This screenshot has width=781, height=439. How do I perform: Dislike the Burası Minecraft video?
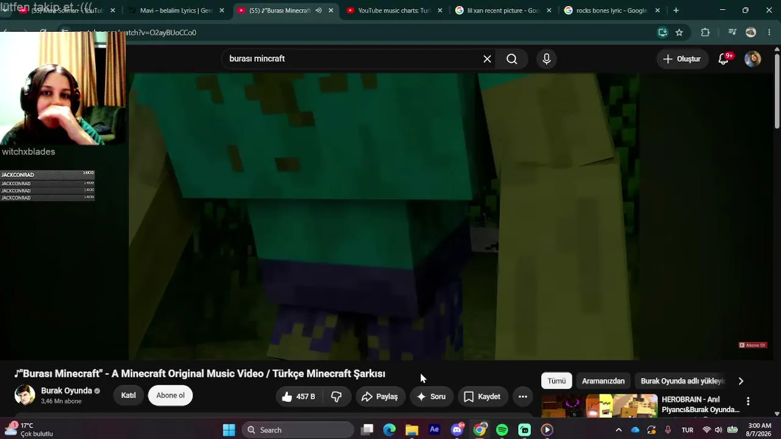click(x=336, y=396)
